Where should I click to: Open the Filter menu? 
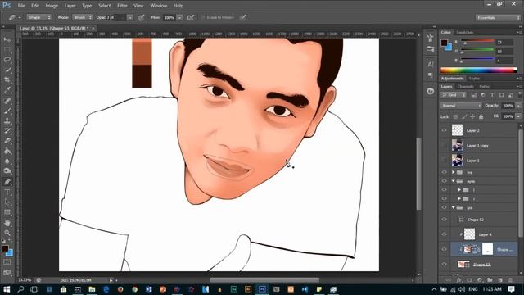point(122,6)
